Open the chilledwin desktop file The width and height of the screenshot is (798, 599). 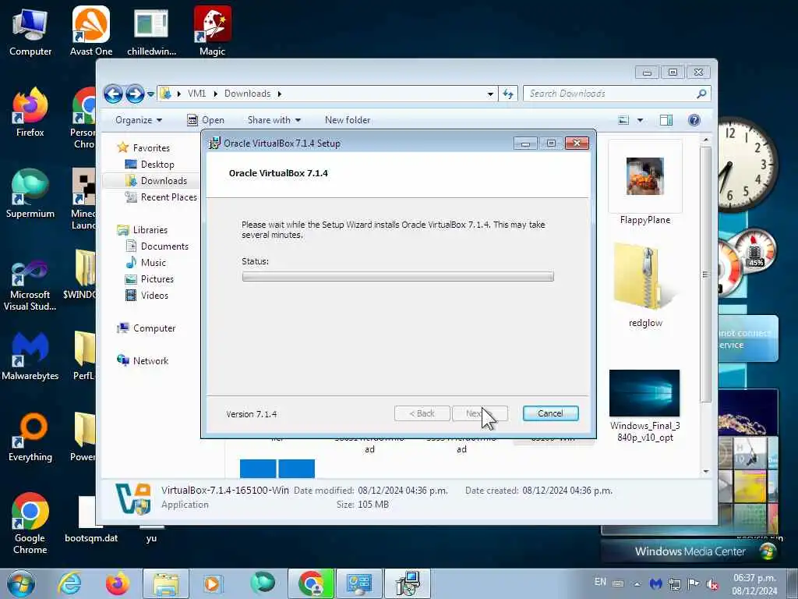[x=151, y=31]
